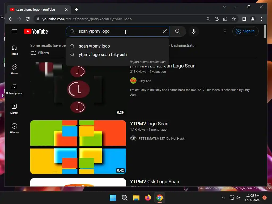Select the scan ytpmv logo YouTube tab
Viewport: 272px width, 204px height.
(x=39, y=10)
